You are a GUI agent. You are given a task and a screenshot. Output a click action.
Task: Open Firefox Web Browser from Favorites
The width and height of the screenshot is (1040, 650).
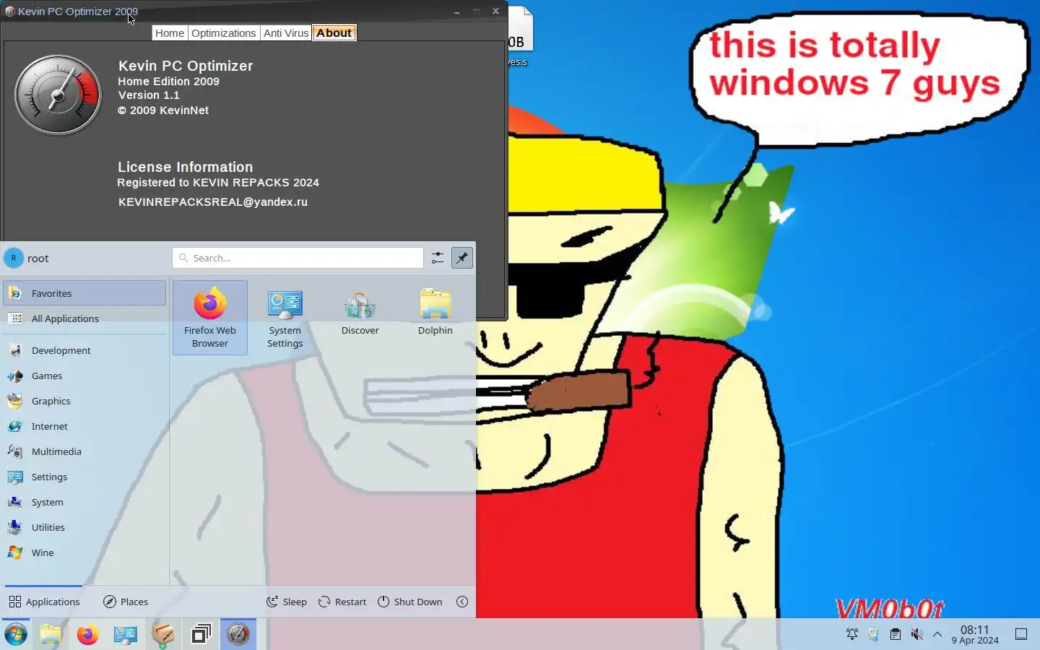click(x=210, y=318)
